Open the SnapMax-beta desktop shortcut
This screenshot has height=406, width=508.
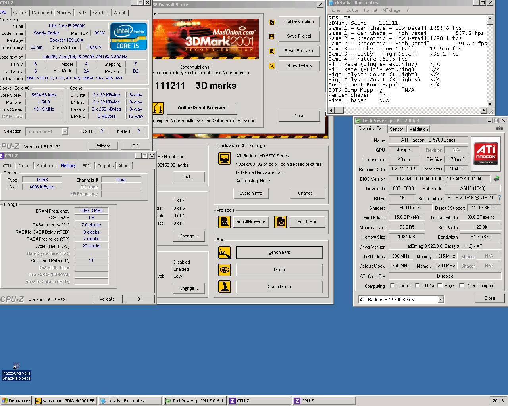point(16,372)
